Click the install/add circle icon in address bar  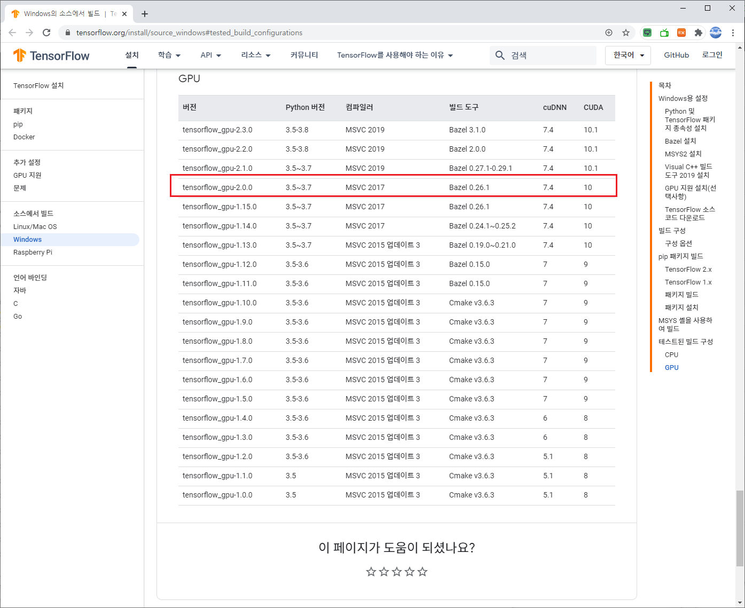(609, 33)
